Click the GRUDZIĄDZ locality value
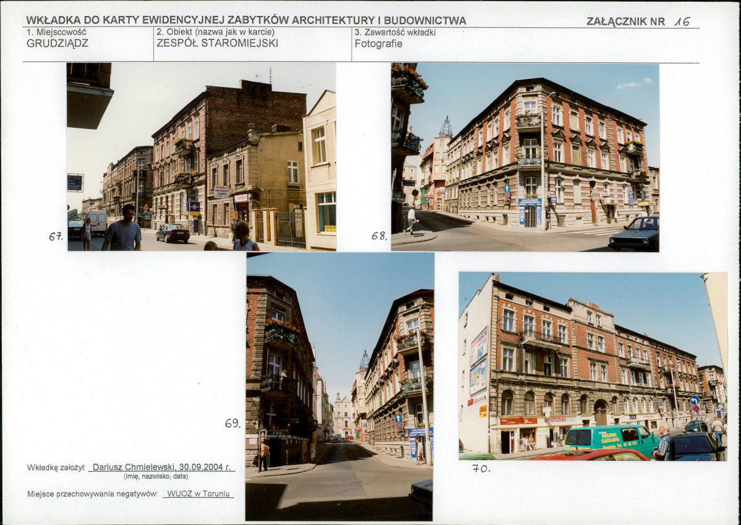This screenshot has width=741, height=525. point(57,43)
